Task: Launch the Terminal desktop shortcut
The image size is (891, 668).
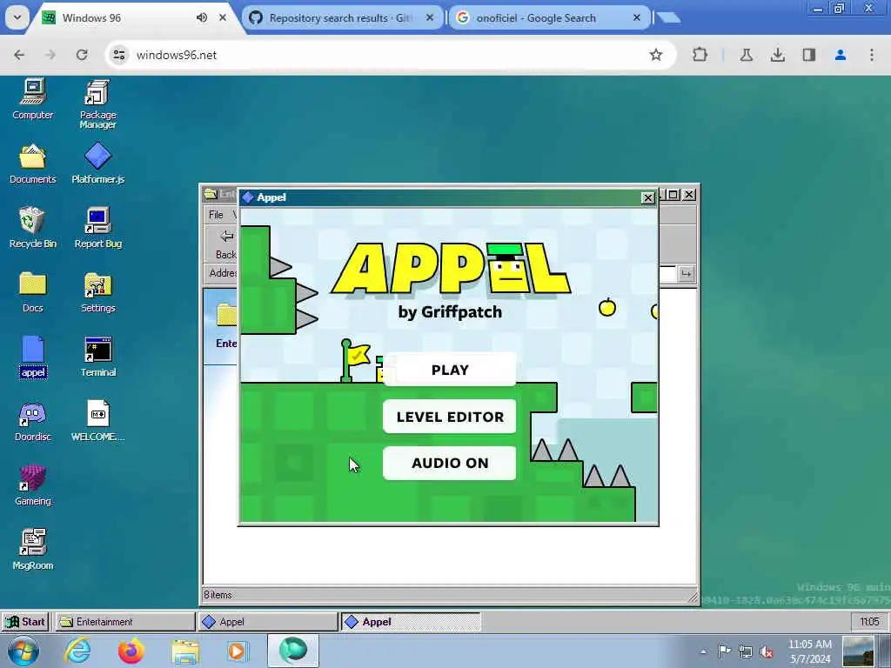Action: (97, 357)
